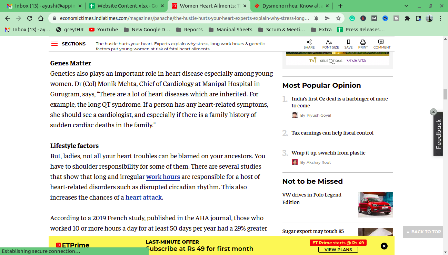Bookmark this page with the star icon
The image size is (448, 255).
[338, 18]
